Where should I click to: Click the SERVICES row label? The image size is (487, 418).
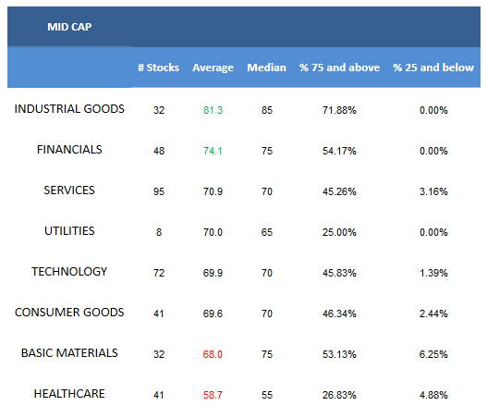click(69, 191)
